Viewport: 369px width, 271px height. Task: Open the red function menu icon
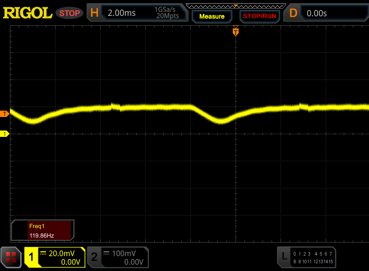11,257
